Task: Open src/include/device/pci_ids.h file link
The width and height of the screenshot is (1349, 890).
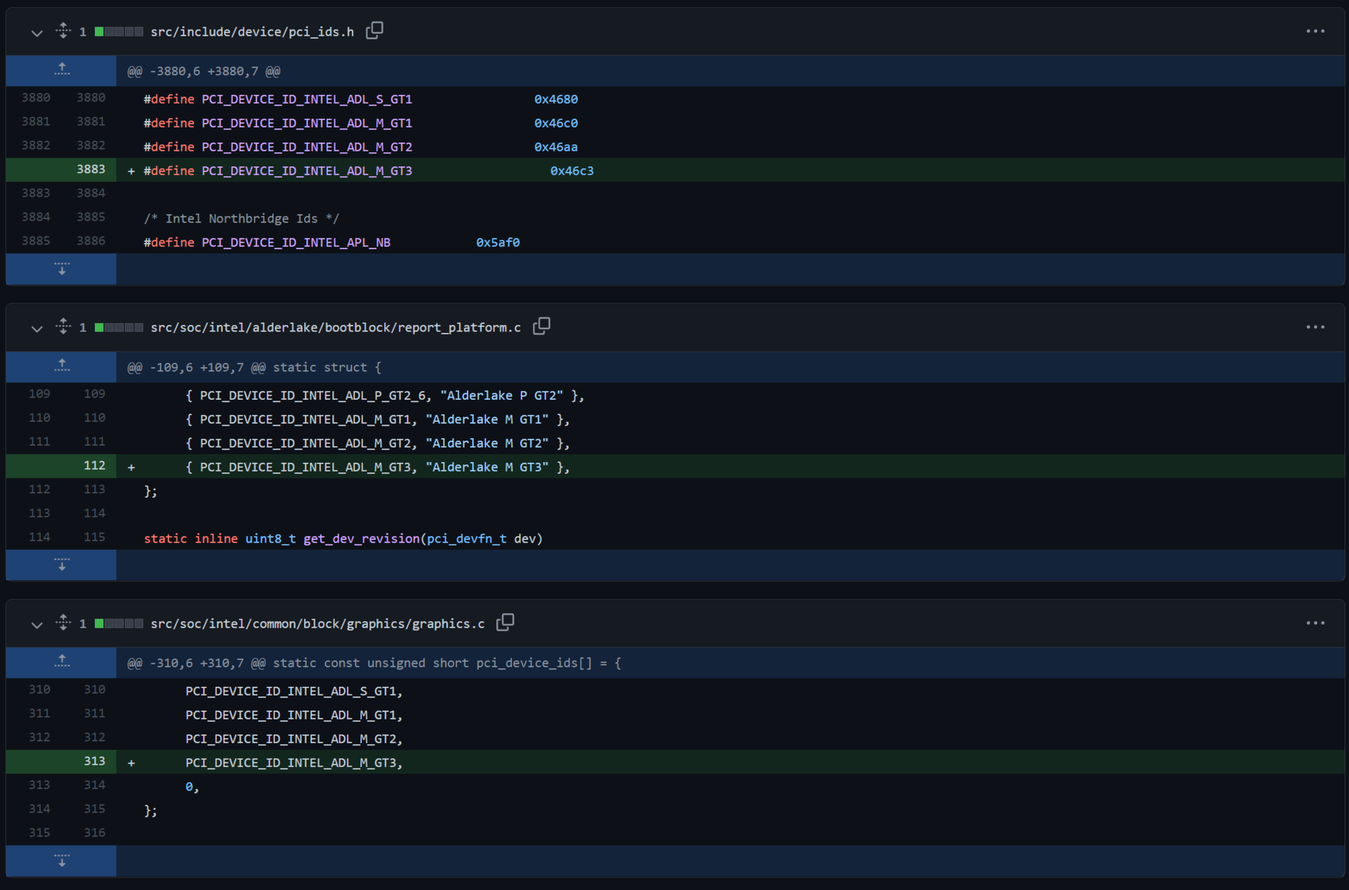Action: coord(252,32)
